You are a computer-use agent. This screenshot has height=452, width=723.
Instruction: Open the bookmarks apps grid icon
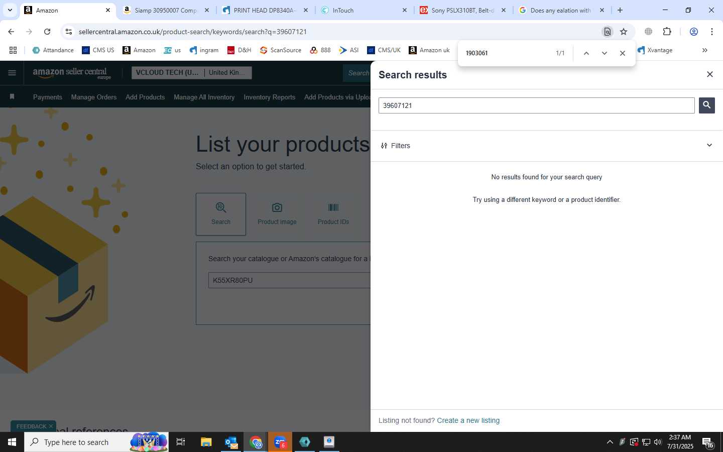coord(13,50)
